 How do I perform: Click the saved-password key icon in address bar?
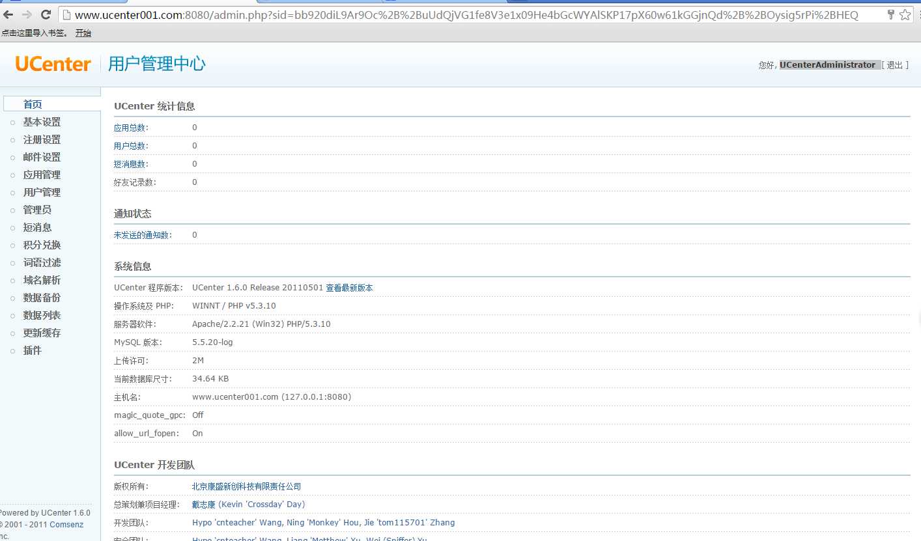click(890, 14)
